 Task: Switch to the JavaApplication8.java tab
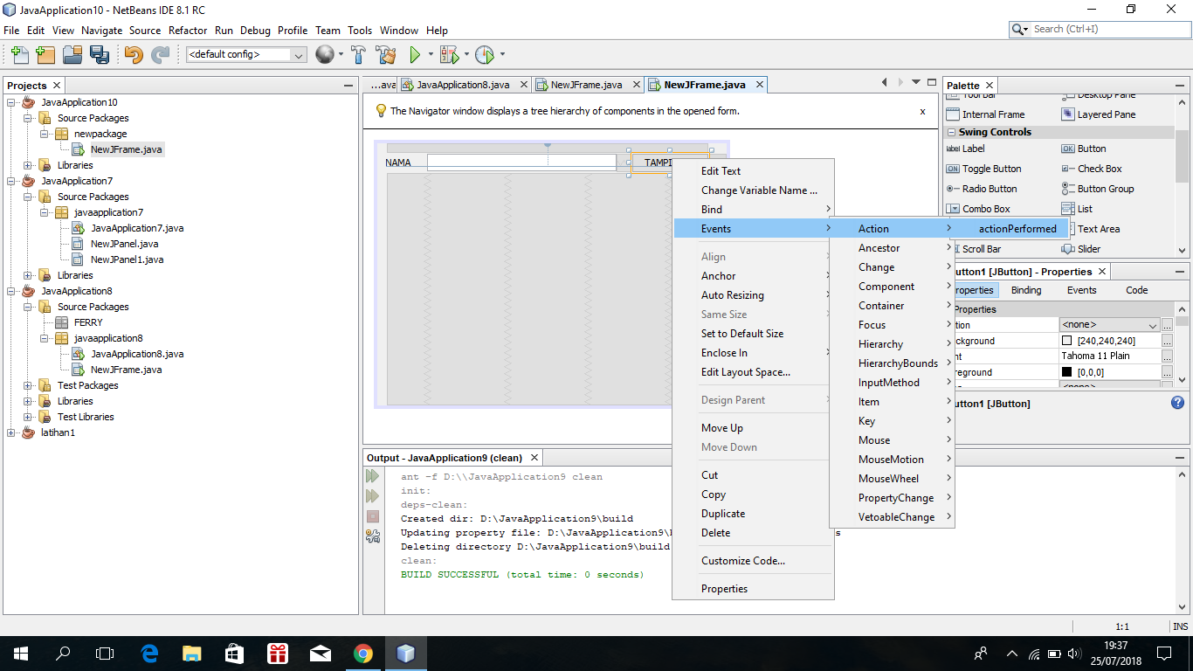463,85
